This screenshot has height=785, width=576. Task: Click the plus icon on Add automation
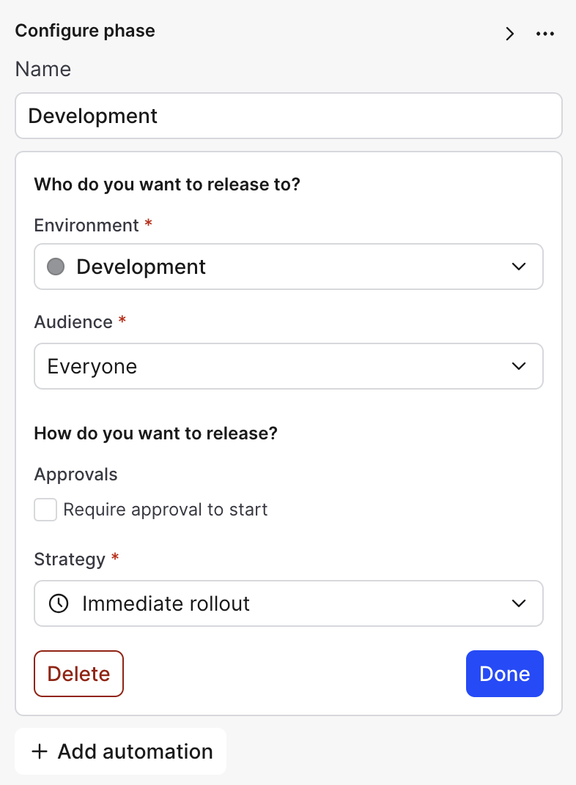tap(38, 751)
